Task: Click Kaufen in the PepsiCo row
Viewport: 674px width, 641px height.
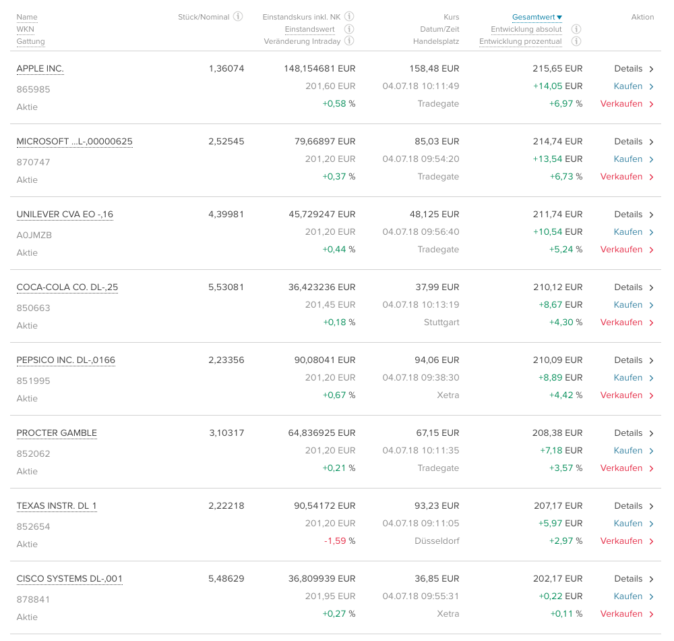Action: tap(634, 377)
